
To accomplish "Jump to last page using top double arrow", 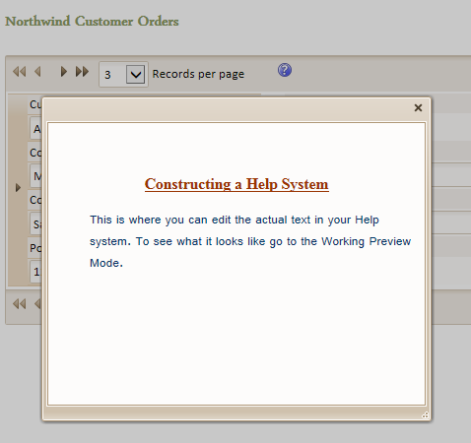I will (82, 72).
